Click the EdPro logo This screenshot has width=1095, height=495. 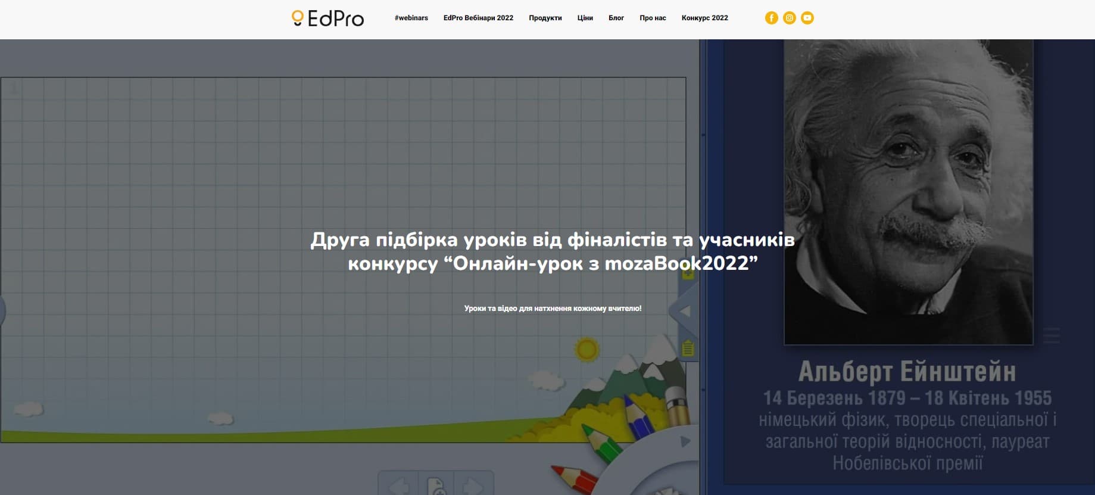(327, 18)
